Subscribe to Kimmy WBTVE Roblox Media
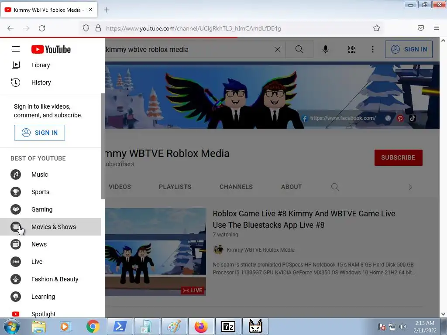 (x=398, y=157)
